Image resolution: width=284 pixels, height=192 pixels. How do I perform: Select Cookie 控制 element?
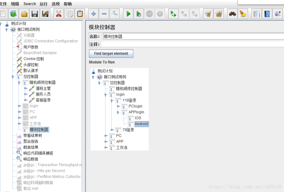coord(34,59)
